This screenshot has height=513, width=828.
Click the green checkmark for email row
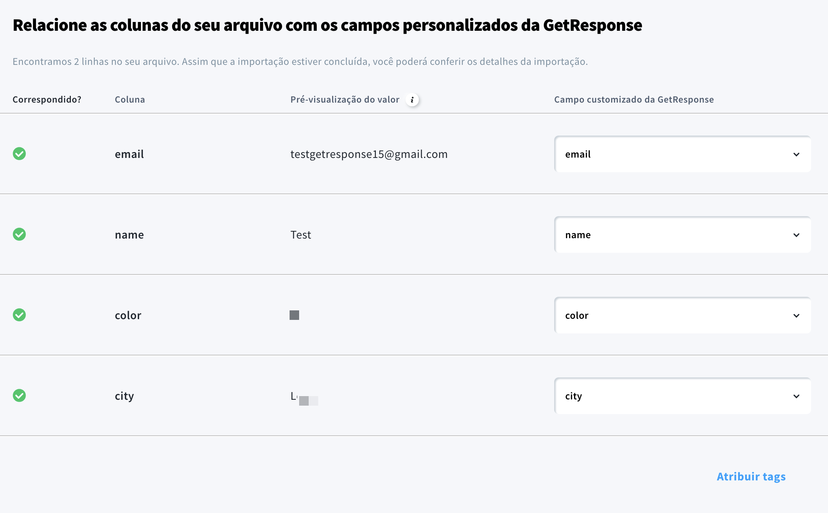point(19,154)
